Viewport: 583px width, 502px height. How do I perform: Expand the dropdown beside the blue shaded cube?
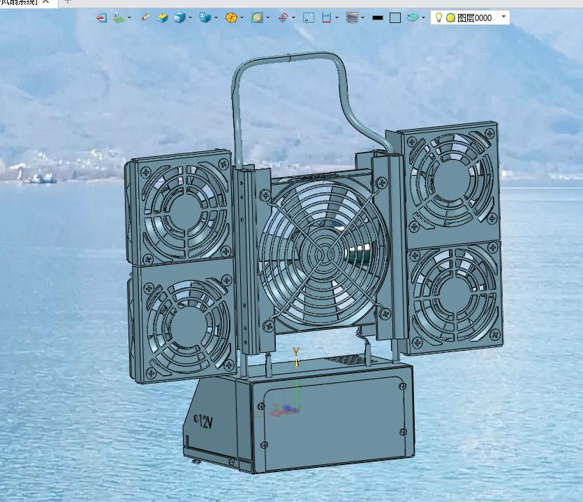point(191,17)
